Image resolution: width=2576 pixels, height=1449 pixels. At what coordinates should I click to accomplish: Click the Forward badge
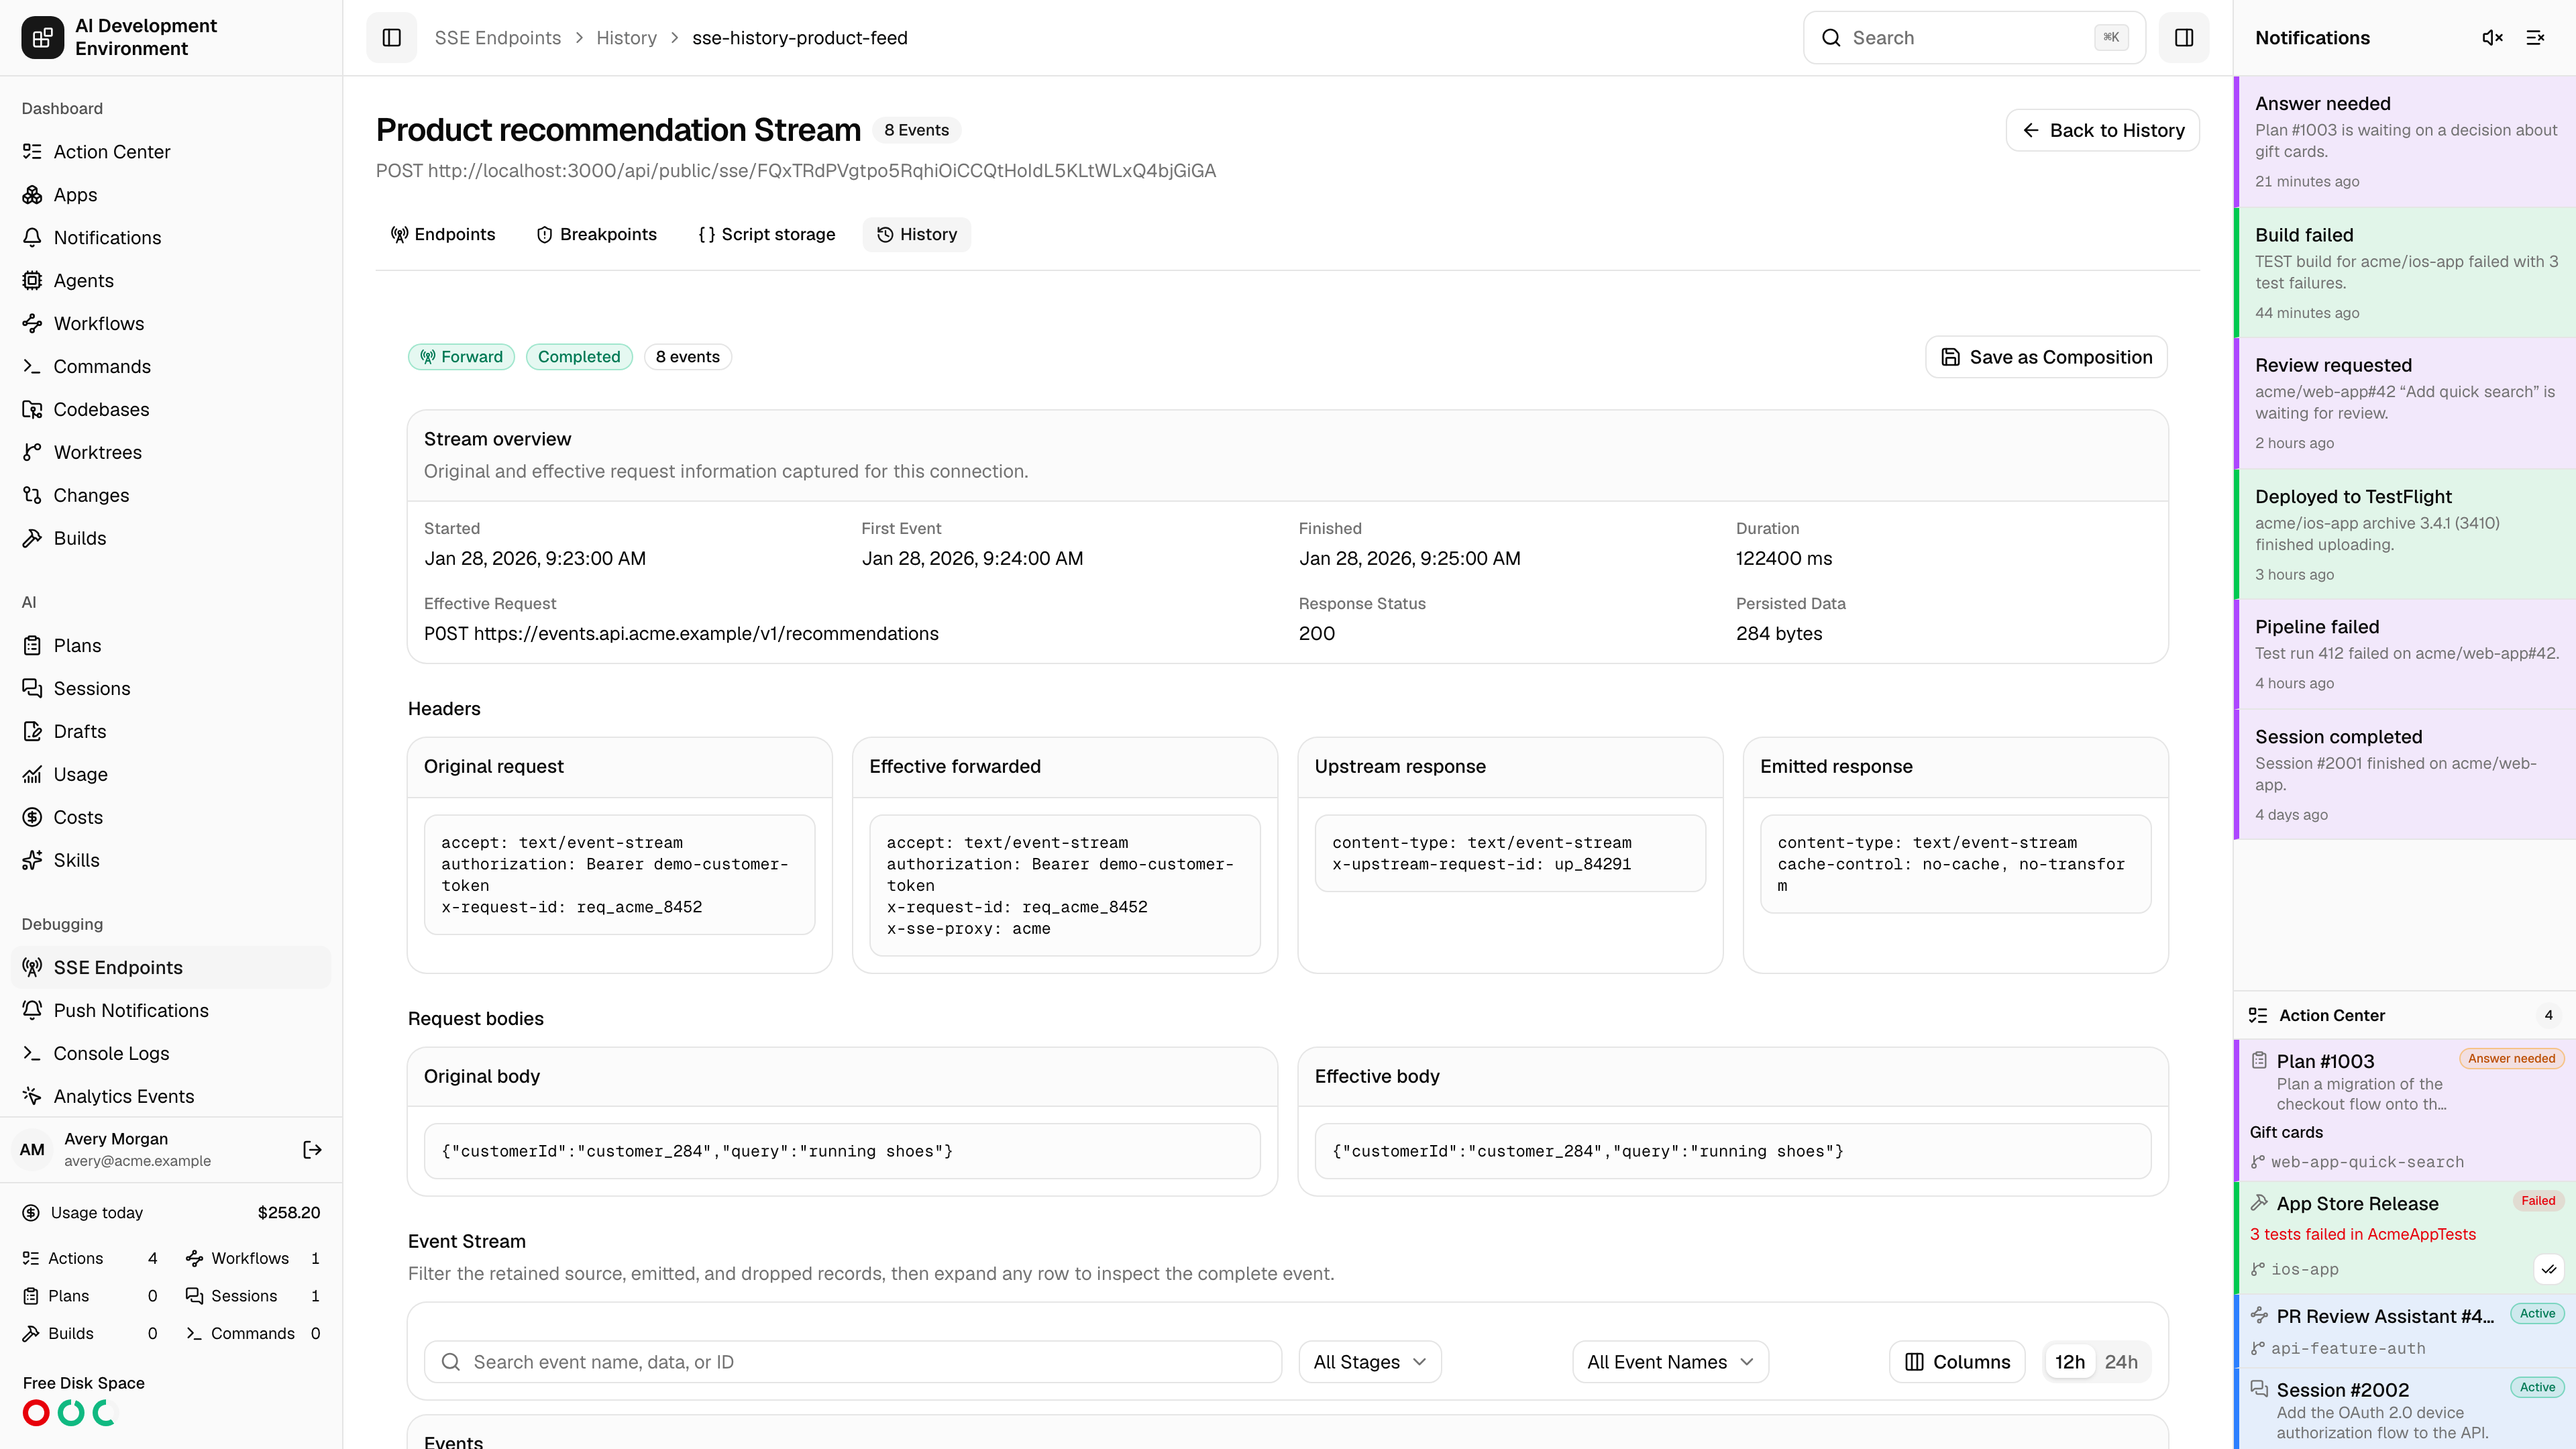pyautogui.click(x=461, y=357)
